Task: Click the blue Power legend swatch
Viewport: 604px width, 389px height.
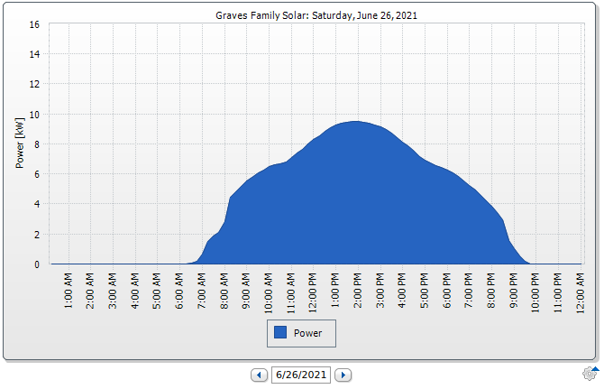Action: 280,333
